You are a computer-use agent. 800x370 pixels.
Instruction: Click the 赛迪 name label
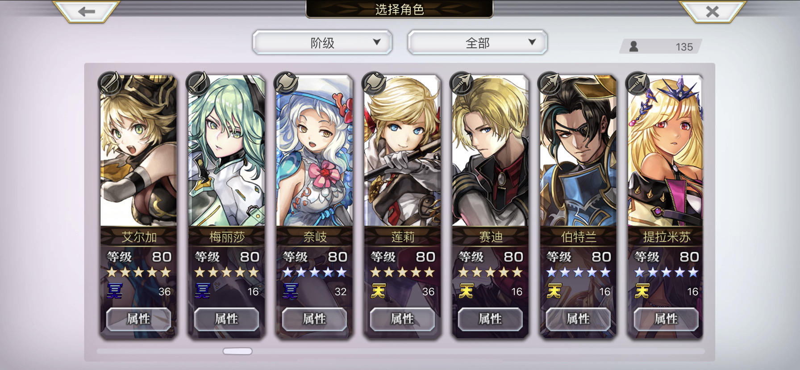click(491, 237)
